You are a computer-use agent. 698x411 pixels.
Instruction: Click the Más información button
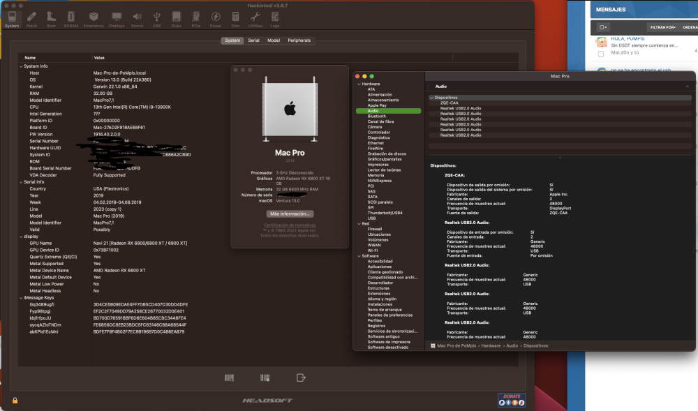click(290, 214)
